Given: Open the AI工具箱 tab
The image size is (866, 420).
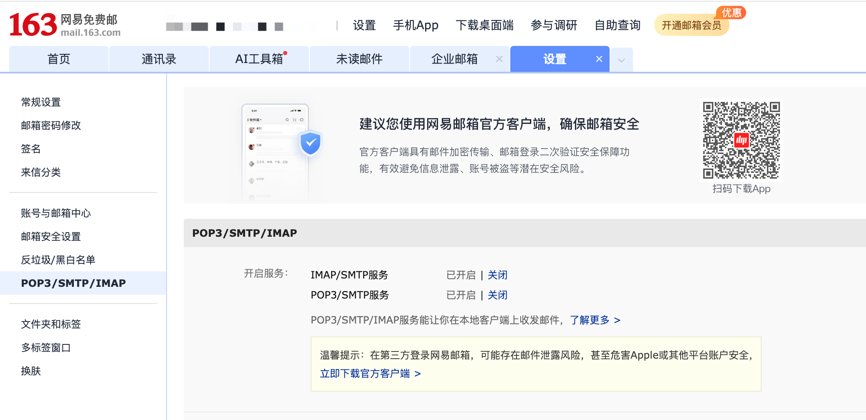Looking at the screenshot, I should pyautogui.click(x=259, y=59).
